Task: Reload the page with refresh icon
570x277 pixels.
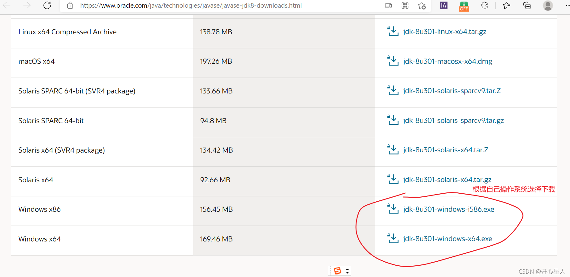Action: 47,5
